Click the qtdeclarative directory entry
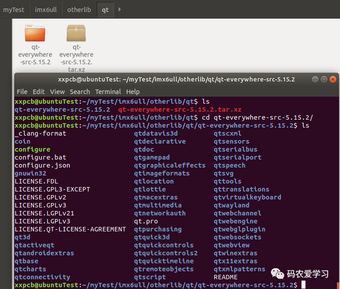Screen dimensions: 340x289 click(x=160, y=141)
